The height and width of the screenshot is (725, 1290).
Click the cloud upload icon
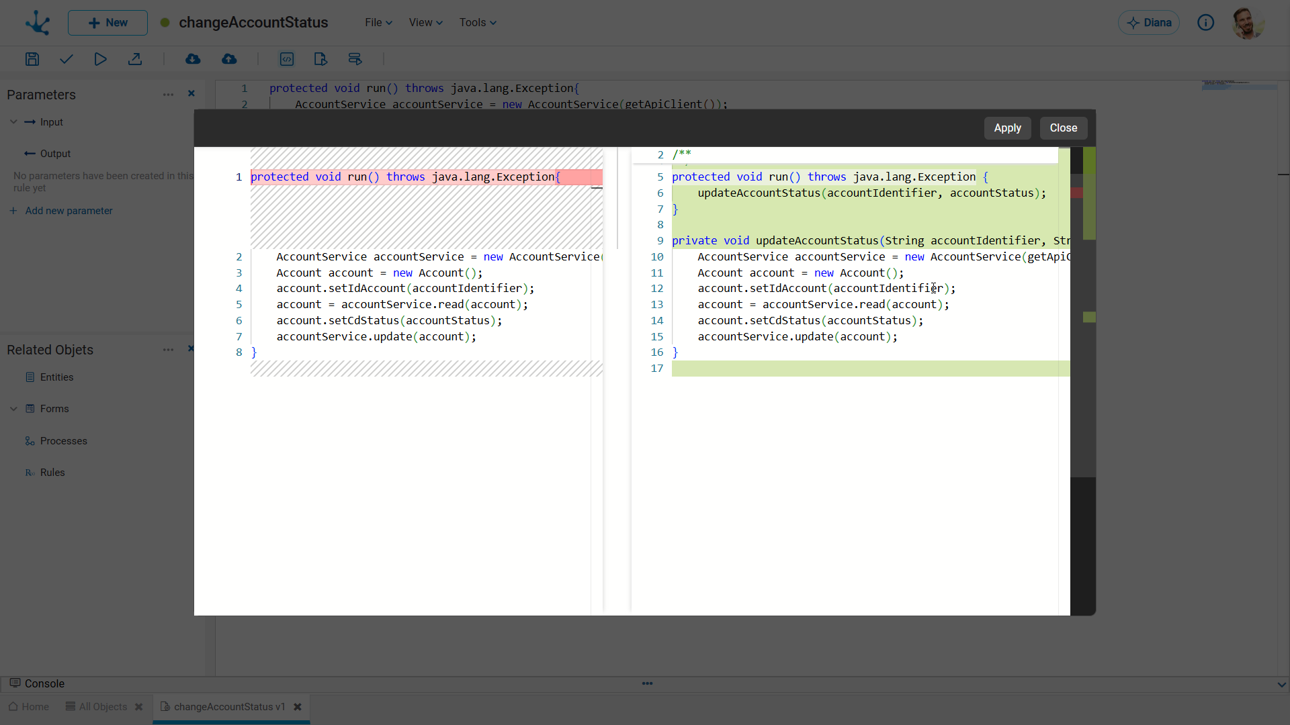pyautogui.click(x=229, y=59)
